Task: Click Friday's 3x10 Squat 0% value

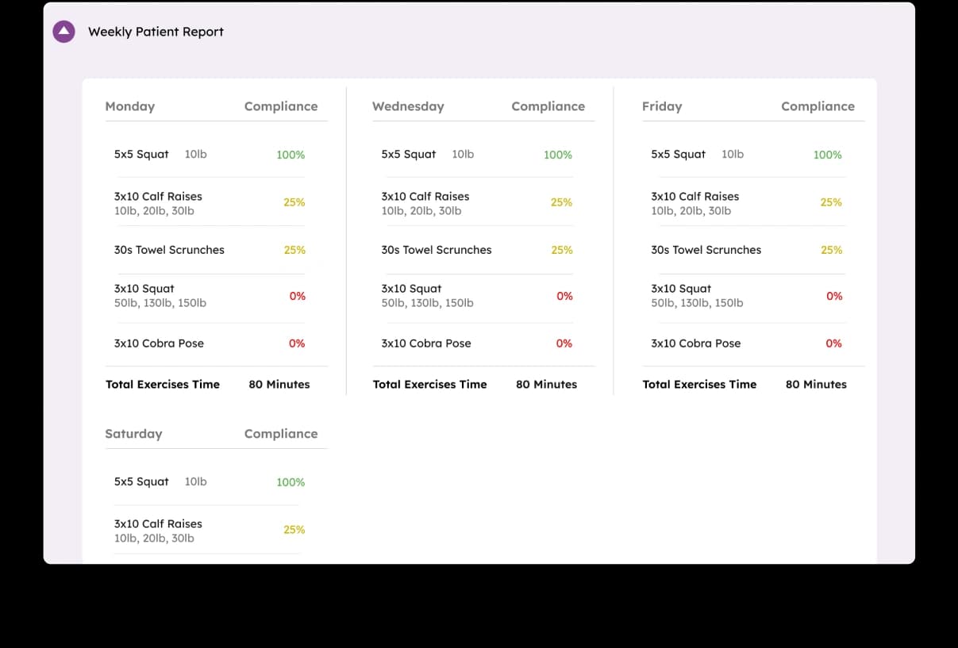Action: coord(834,296)
